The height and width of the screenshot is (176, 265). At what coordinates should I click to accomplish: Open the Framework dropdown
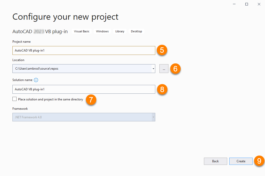click(x=84, y=117)
